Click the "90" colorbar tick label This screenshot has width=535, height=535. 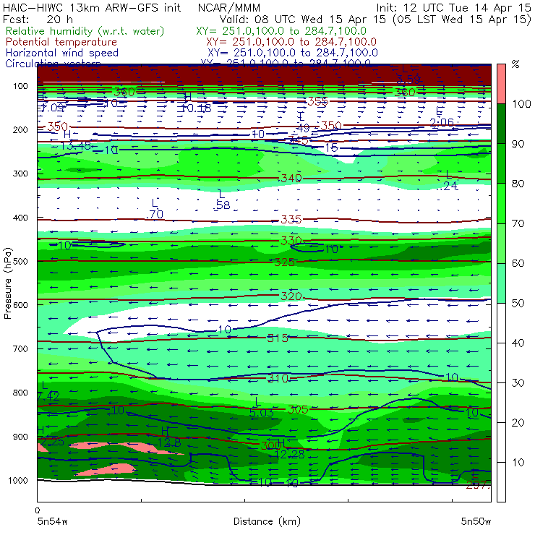518,144
